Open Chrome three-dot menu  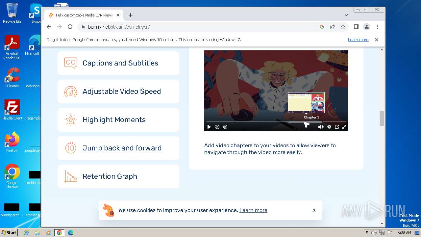pyautogui.click(x=377, y=27)
